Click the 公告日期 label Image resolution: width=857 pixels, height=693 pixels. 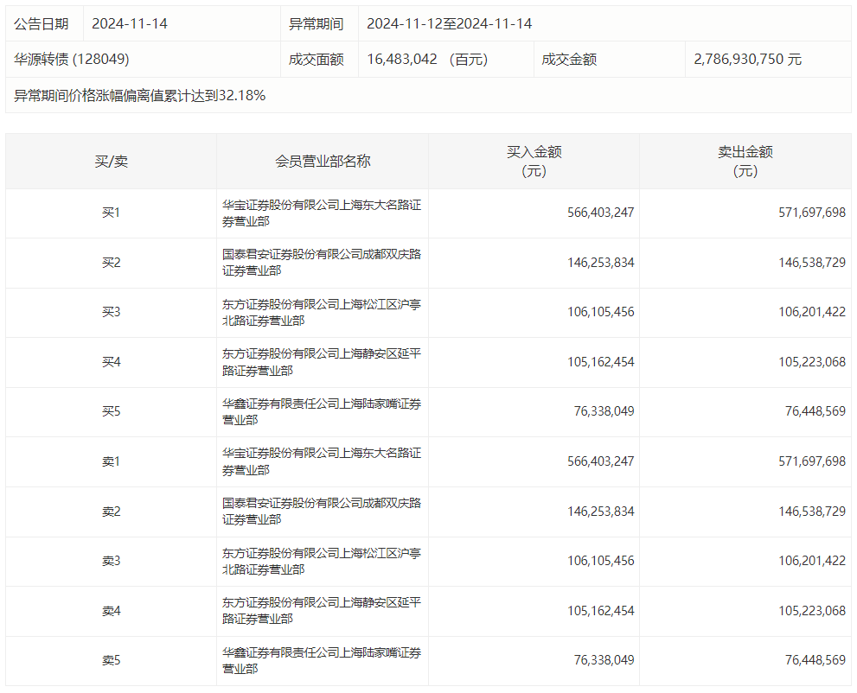click(x=41, y=24)
